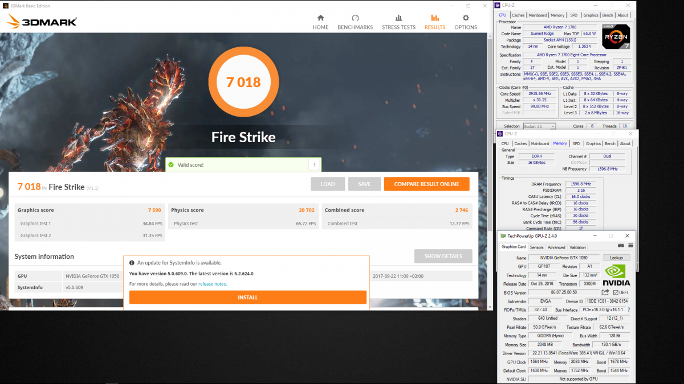This screenshot has height=384, width=684.
Task: Take a GPU-Z screenshot with the camera icon
Action: click(x=621, y=246)
